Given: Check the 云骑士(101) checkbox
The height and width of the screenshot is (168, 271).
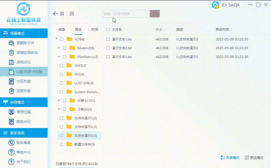Looking at the screenshot, I should click(x=65, y=100).
